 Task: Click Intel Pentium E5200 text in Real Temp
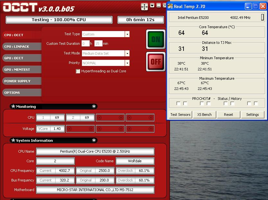(193, 18)
